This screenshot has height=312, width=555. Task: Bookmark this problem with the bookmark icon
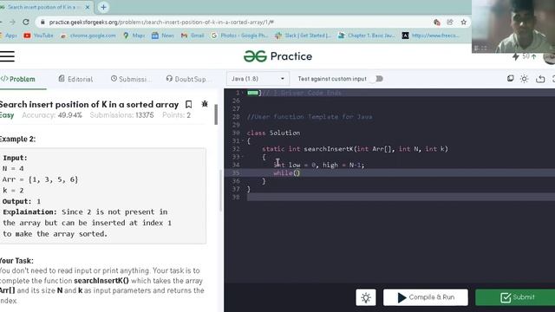(x=189, y=104)
